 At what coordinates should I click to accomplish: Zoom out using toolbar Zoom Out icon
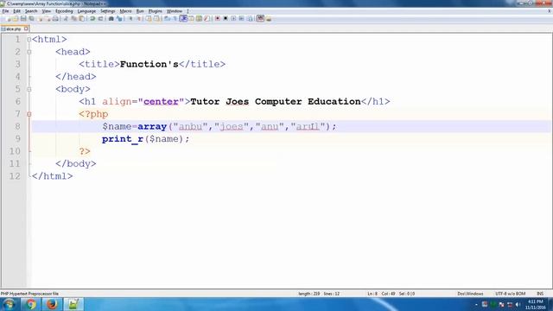click(x=138, y=18)
